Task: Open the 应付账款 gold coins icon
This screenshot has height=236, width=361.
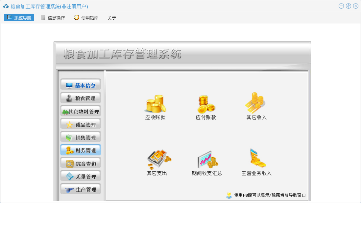Action: tap(206, 104)
